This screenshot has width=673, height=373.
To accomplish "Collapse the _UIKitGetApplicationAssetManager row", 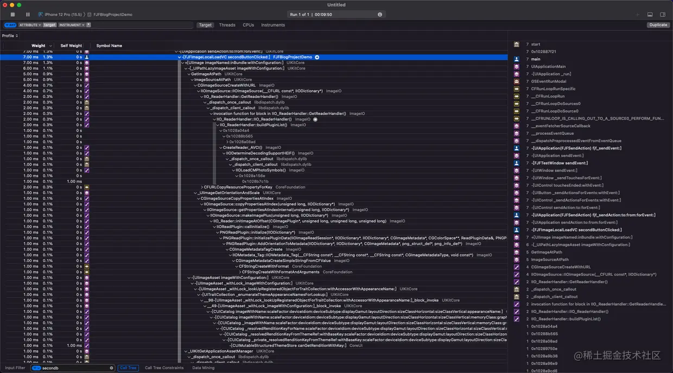I will (186, 351).
